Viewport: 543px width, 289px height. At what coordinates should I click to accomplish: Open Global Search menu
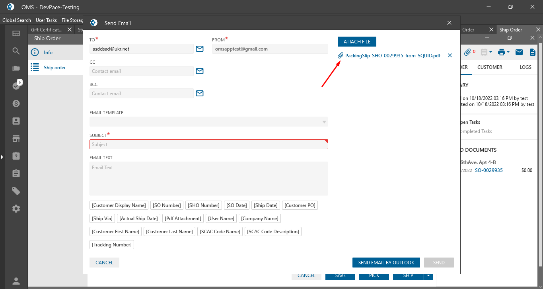click(17, 20)
